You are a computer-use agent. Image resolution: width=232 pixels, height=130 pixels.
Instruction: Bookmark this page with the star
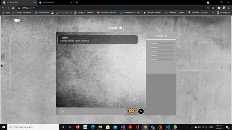point(213,8)
